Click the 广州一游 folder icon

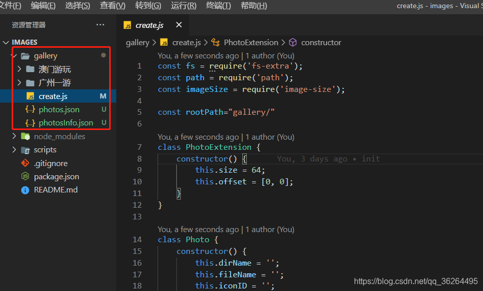(x=30, y=83)
